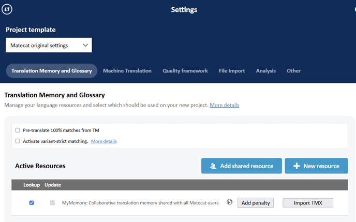Open the Quality framework tab

185,71
